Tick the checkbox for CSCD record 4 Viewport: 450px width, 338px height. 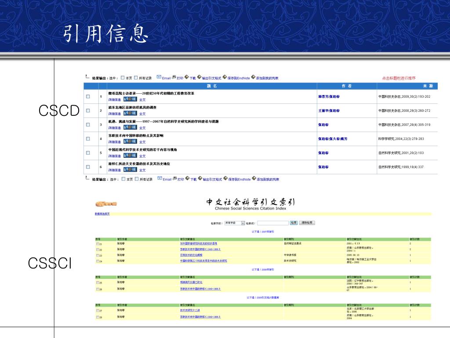[x=88, y=139]
